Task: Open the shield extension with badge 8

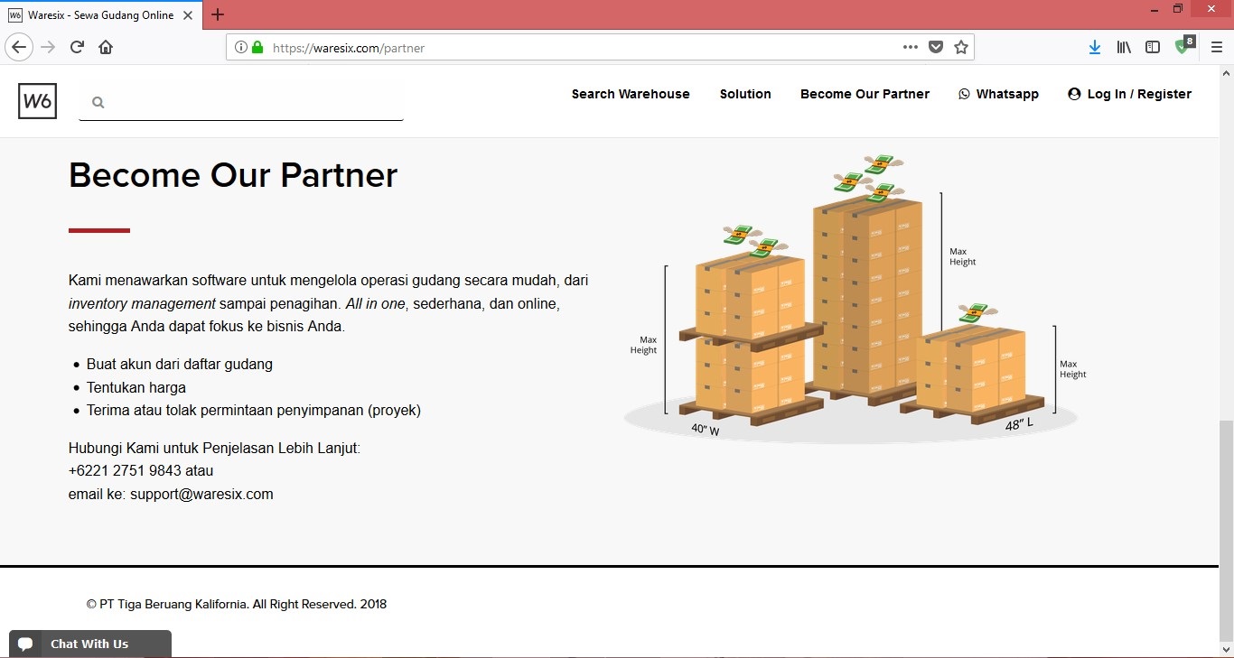Action: tap(1183, 47)
